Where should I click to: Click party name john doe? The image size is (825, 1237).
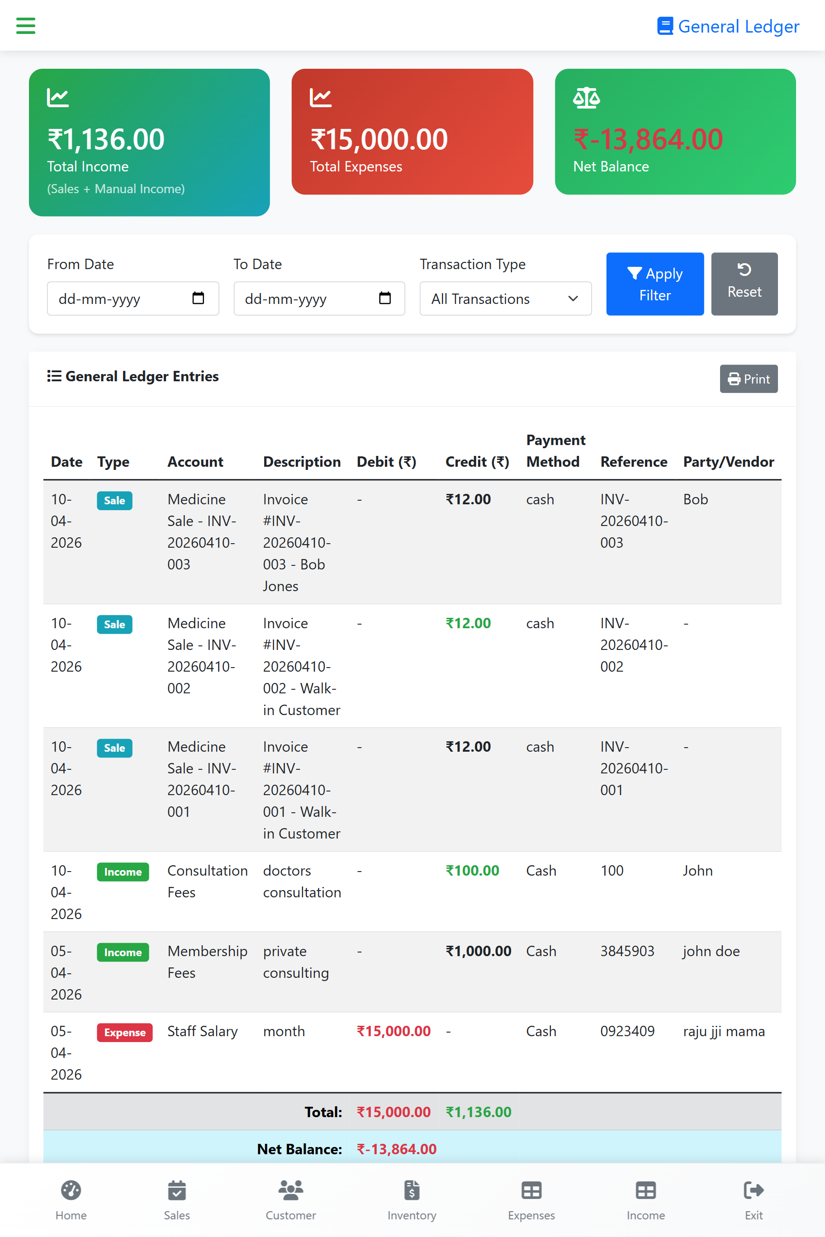pos(711,951)
